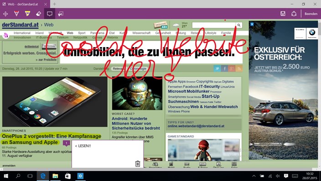Activate the Clip tool
The image size is (321, 181).
[x=61, y=14]
